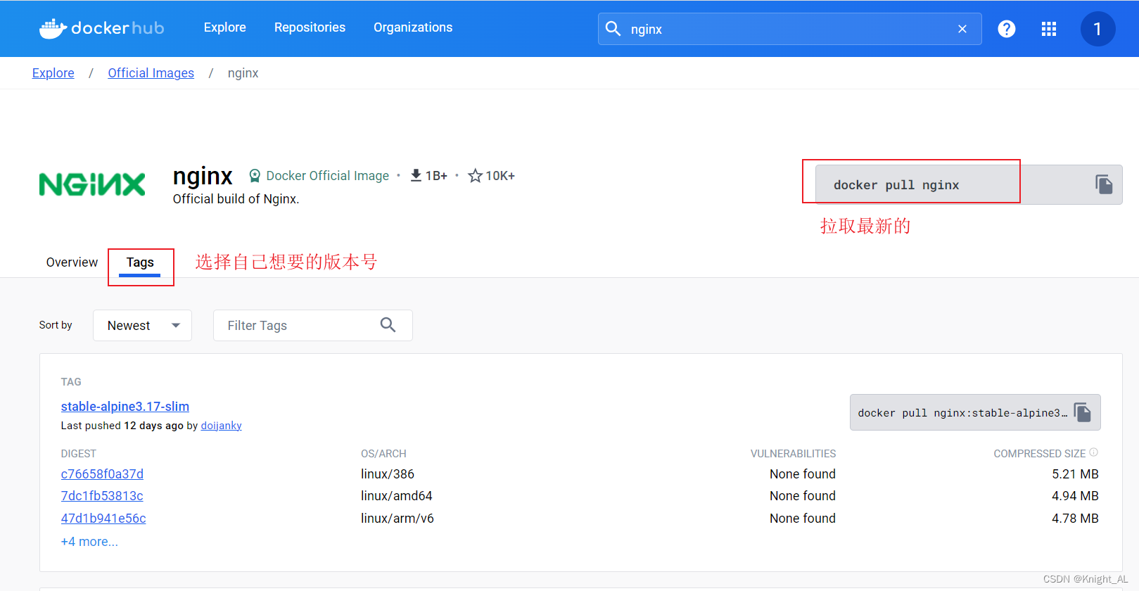Image resolution: width=1139 pixels, height=591 pixels.
Task: Copy the docker pull nginx command
Action: click(1104, 184)
